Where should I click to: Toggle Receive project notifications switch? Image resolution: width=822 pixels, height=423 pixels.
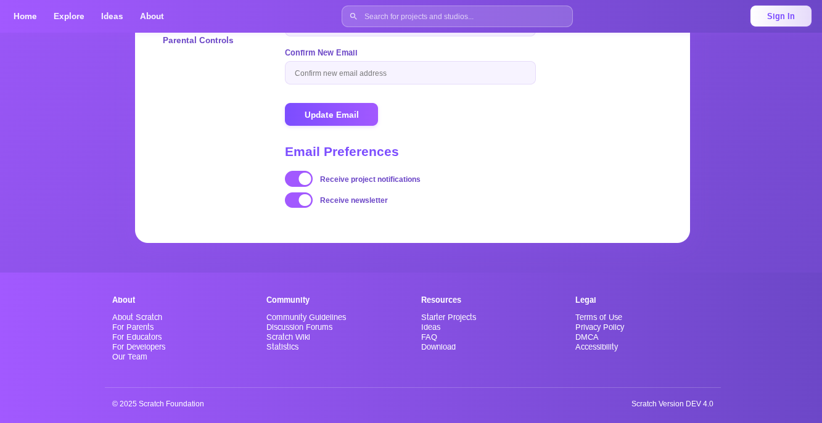tap(298, 179)
